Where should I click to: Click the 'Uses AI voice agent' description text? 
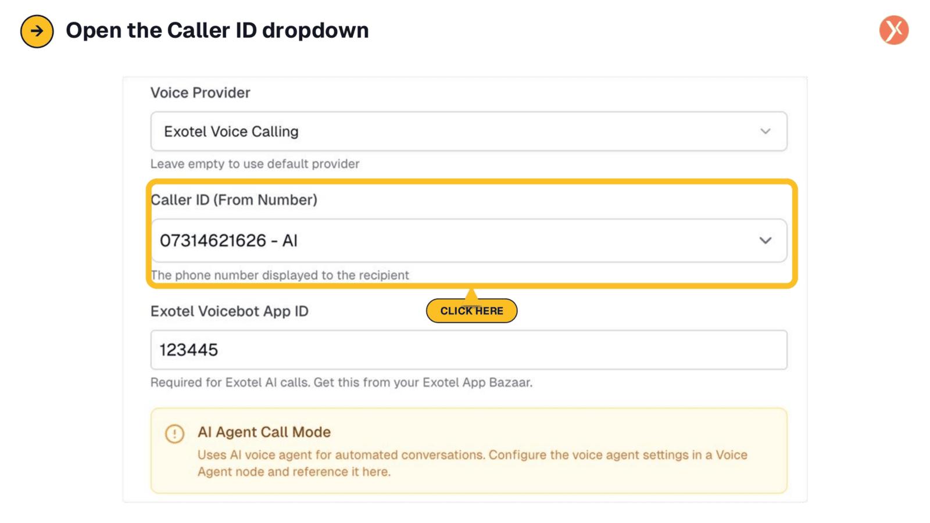pyautogui.click(x=472, y=463)
